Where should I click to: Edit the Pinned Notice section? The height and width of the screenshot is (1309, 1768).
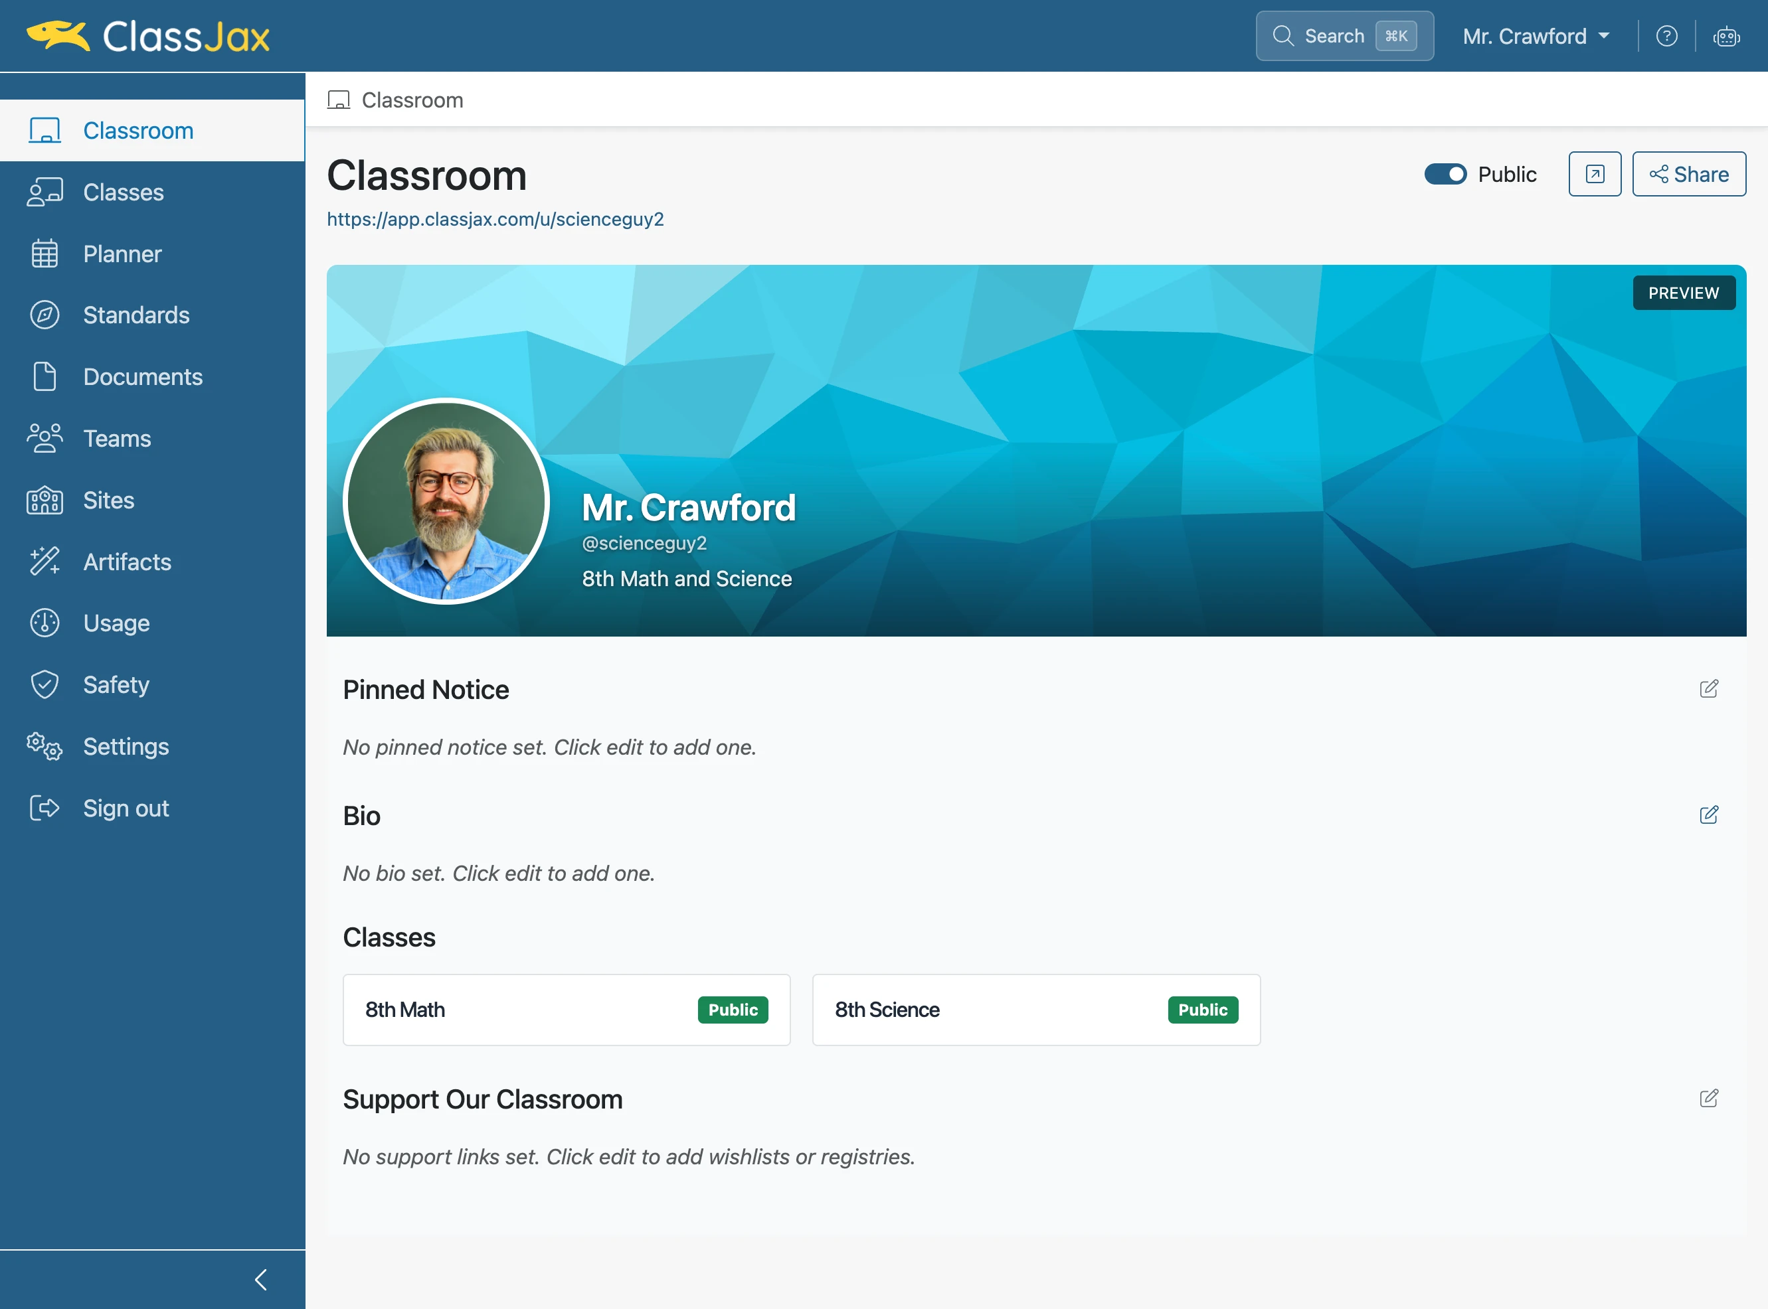(1708, 688)
